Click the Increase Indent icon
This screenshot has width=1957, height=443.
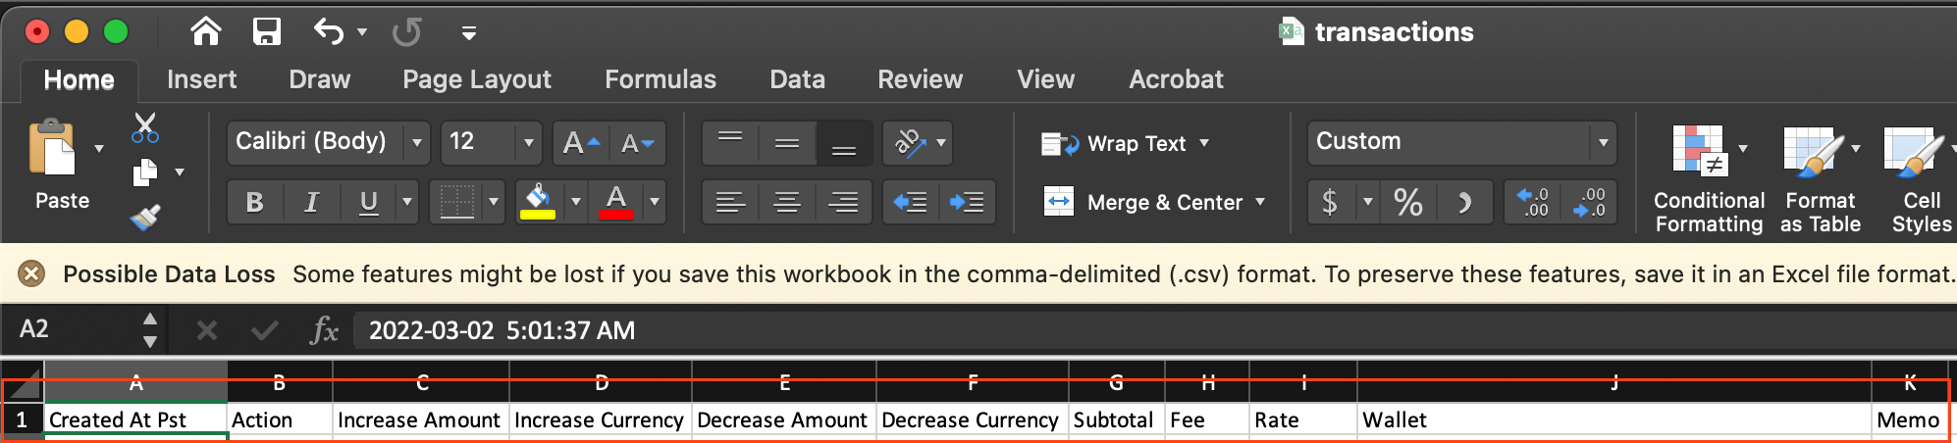coord(967,203)
